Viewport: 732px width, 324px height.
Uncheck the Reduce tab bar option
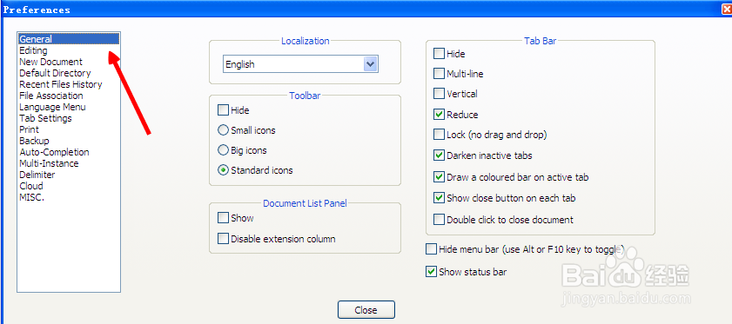(439, 114)
